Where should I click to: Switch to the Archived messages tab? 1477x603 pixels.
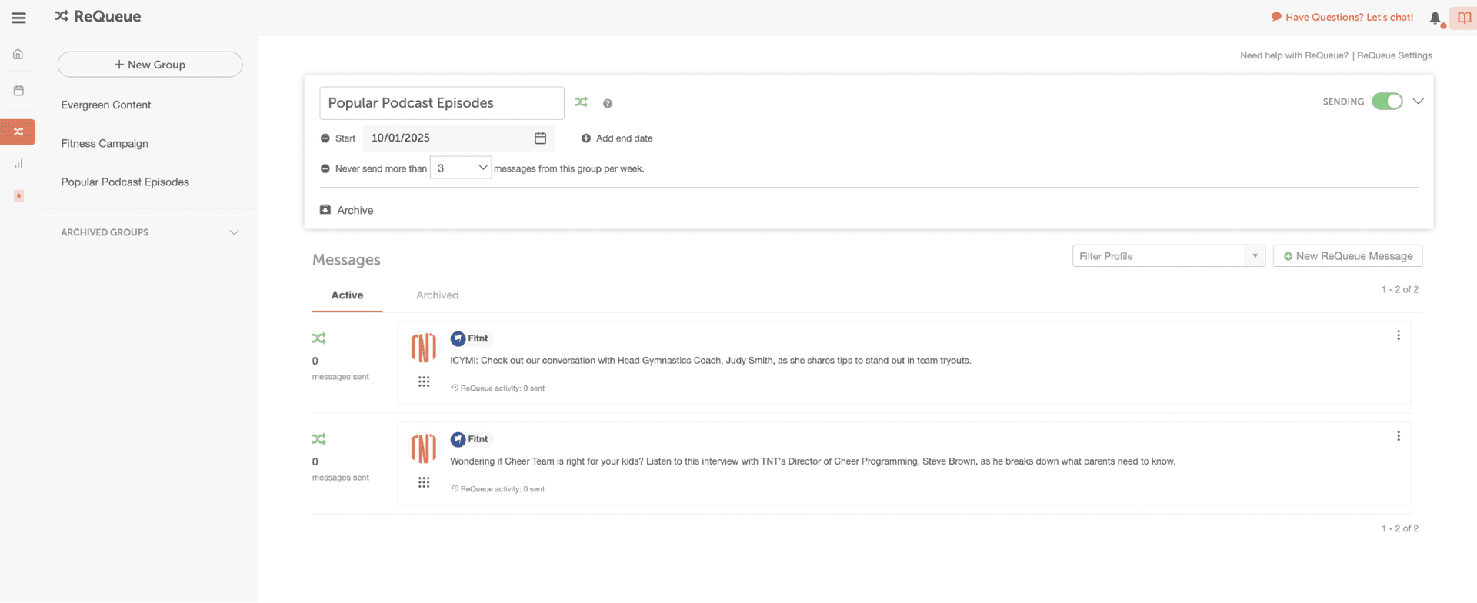pos(437,295)
